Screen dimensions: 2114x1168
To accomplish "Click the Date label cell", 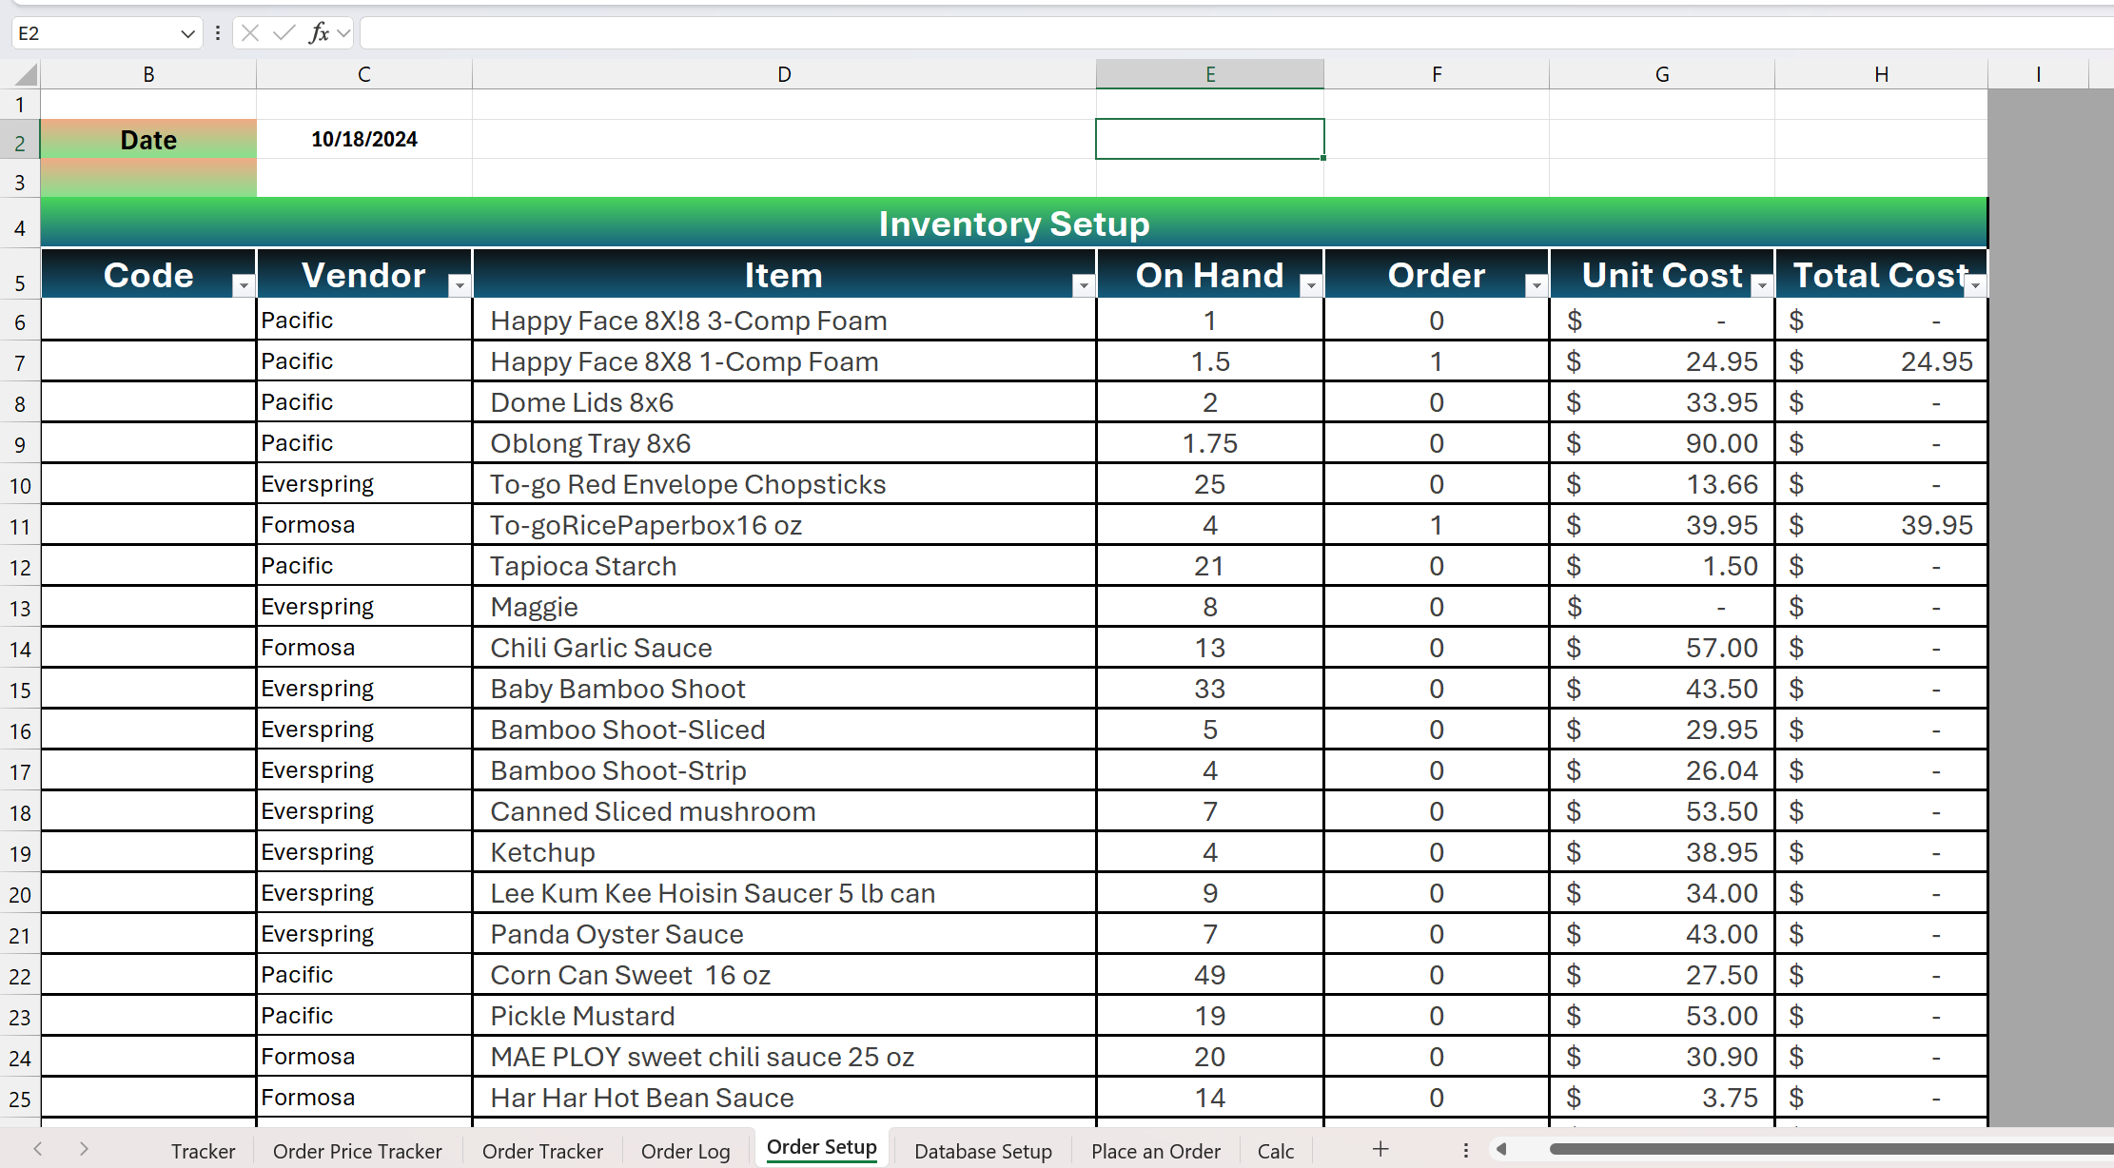I will point(148,139).
